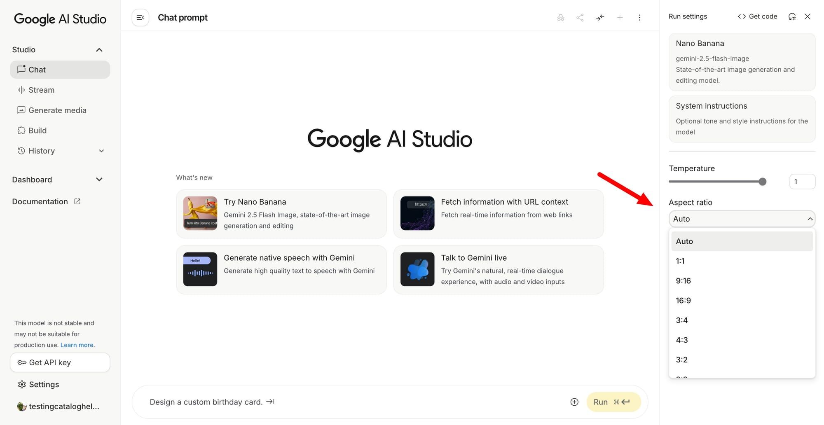The width and height of the screenshot is (824, 425).
Task: Click the Google AI Studio logo in sidebar
Action: point(60,19)
